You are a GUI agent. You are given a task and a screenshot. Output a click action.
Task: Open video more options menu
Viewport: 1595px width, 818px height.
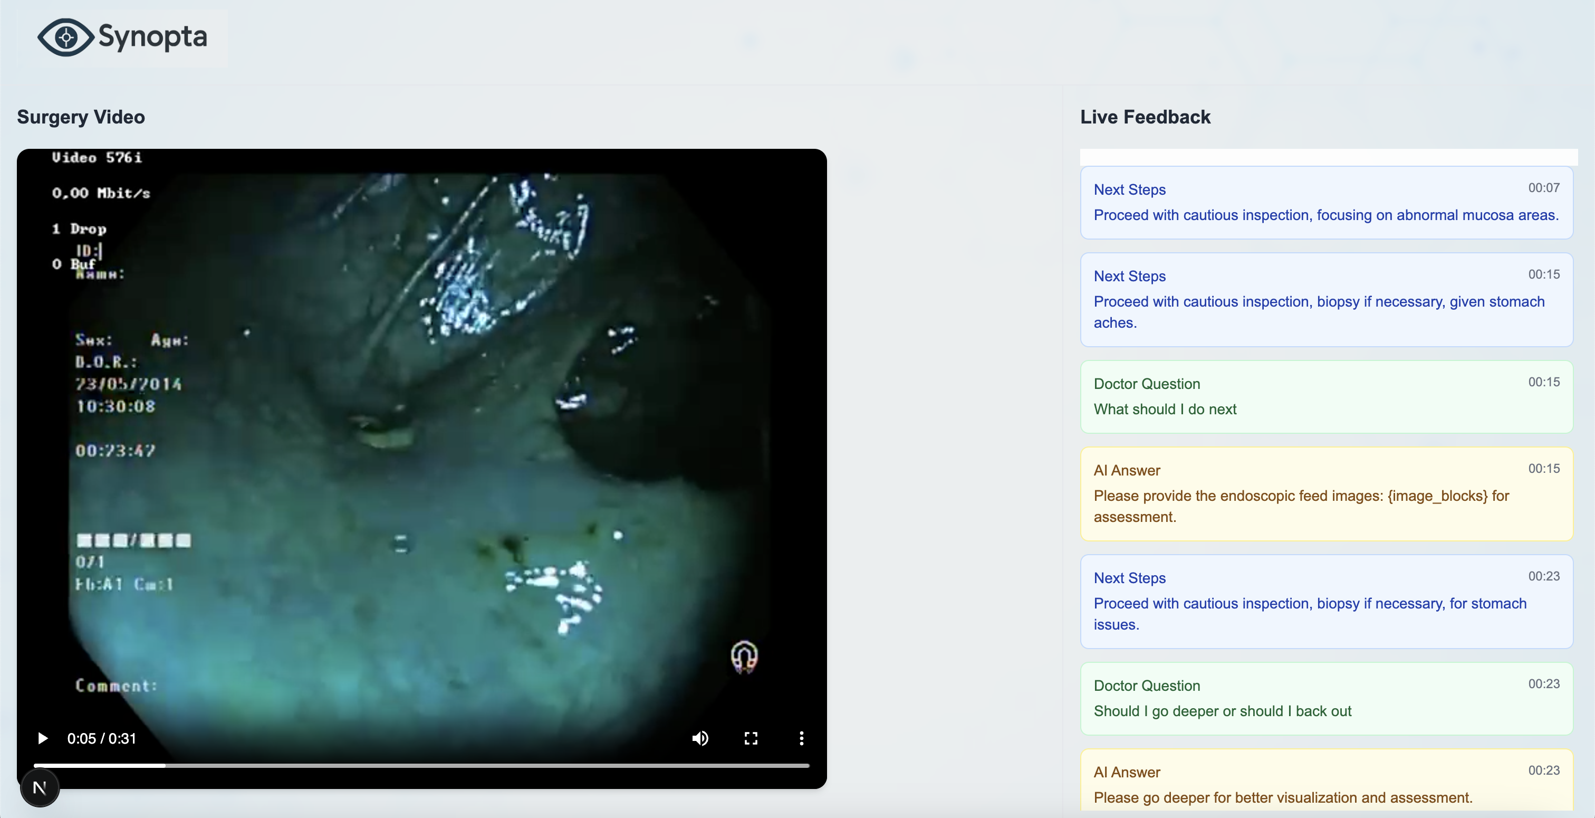801,738
